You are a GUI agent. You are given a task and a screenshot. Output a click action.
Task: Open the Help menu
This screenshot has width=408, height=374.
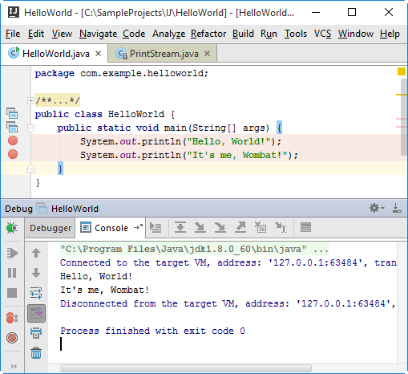point(390,34)
